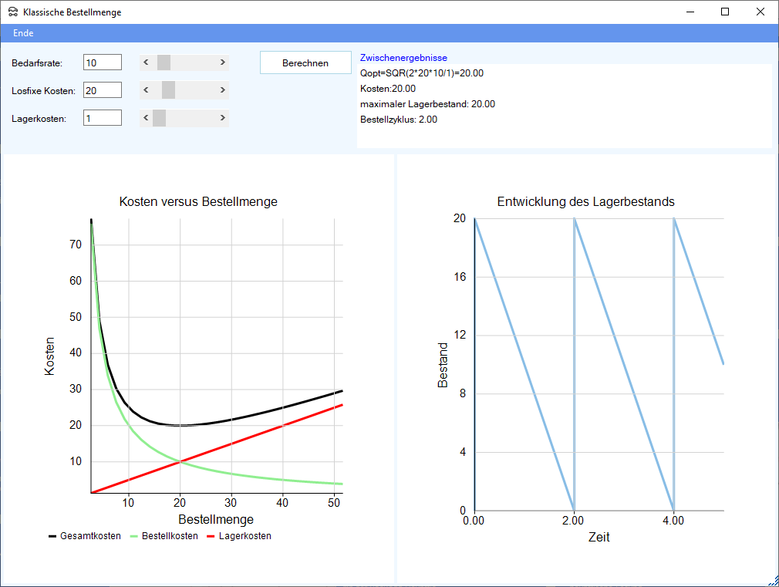Click the Bestellkosten legend entry
Image resolution: width=779 pixels, height=587 pixels.
tap(164, 536)
